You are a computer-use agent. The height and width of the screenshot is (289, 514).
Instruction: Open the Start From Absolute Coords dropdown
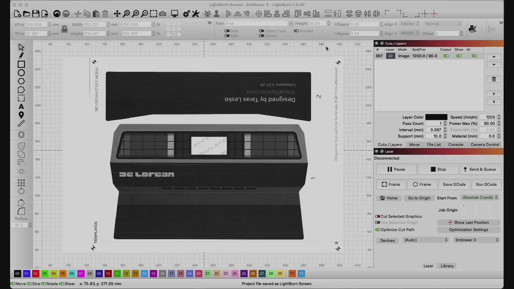tap(480, 197)
